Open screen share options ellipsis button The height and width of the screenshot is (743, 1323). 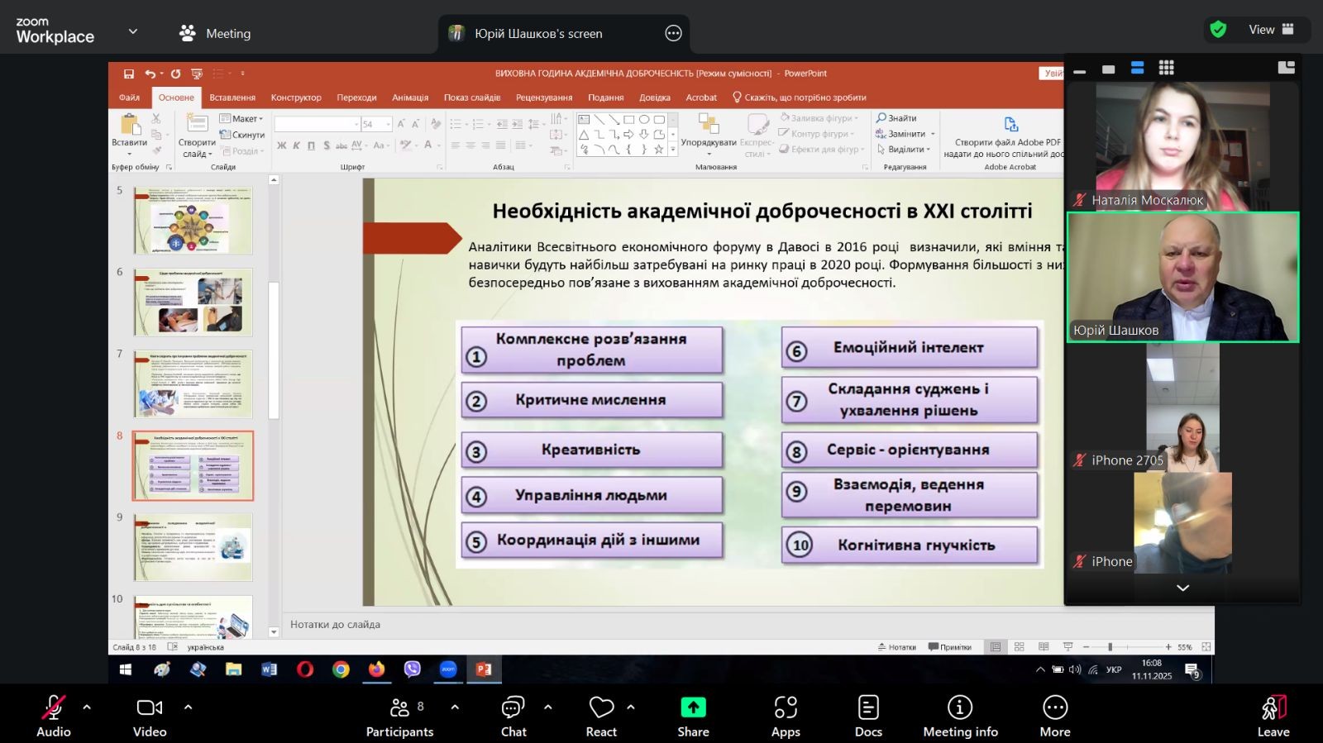[673, 34]
